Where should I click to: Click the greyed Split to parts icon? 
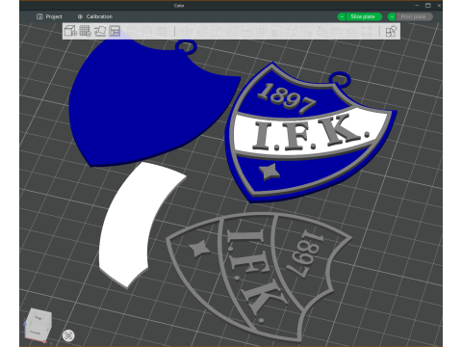(147, 31)
